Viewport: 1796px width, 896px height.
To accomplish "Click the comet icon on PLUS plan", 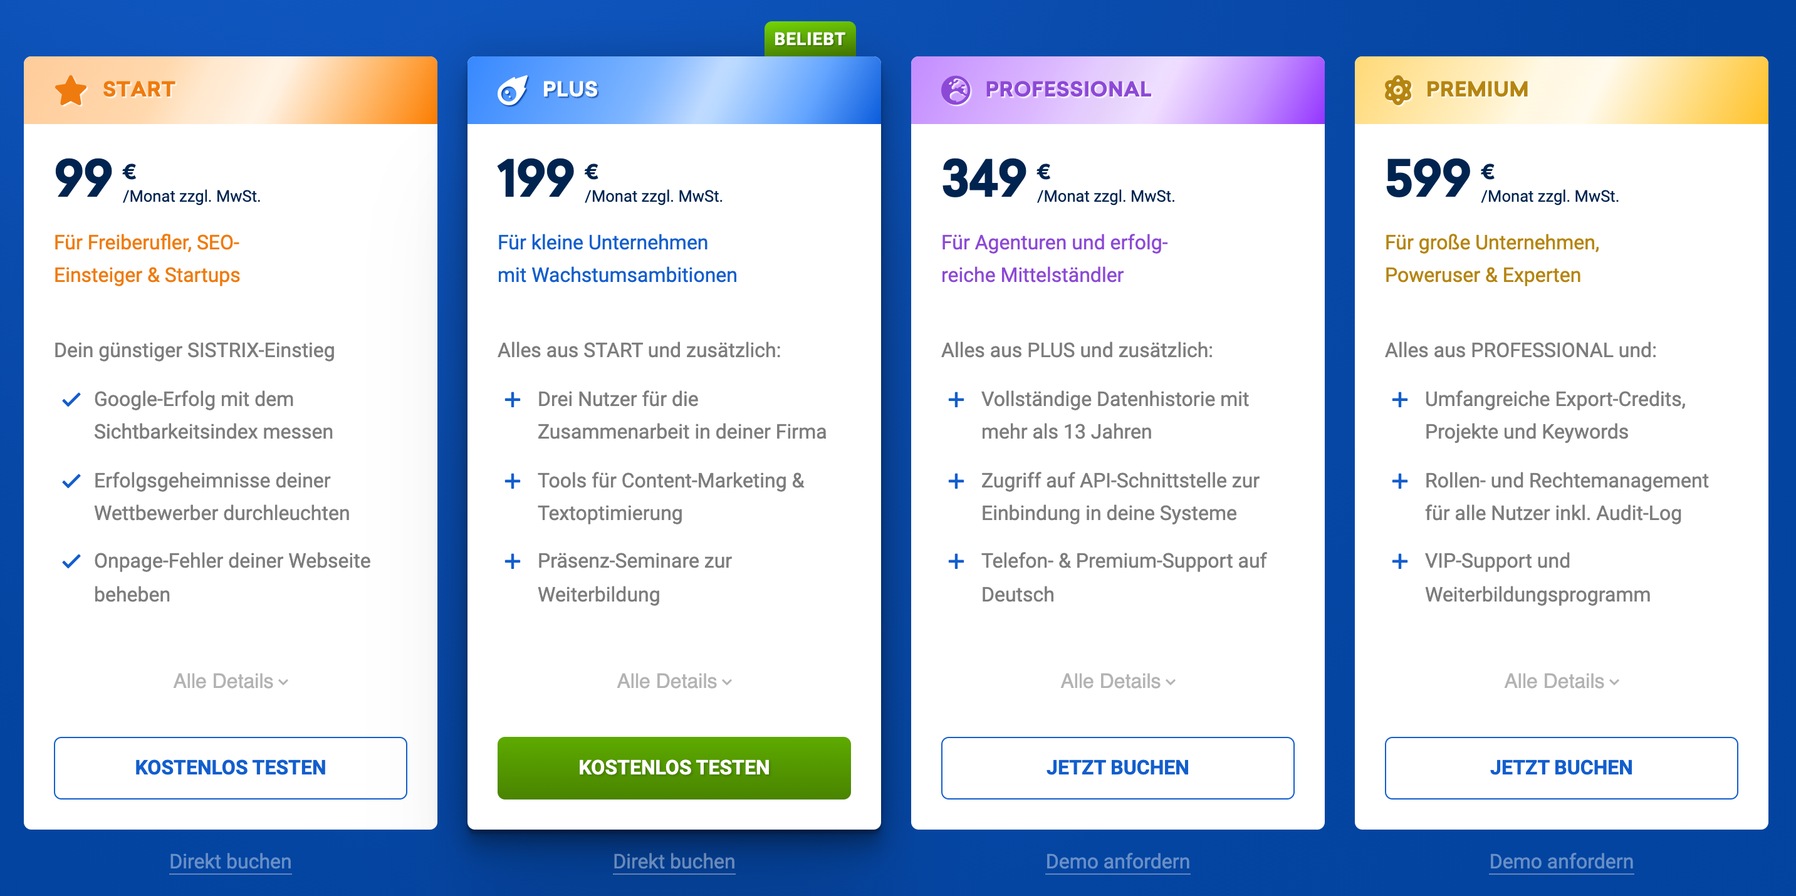I will click(513, 90).
